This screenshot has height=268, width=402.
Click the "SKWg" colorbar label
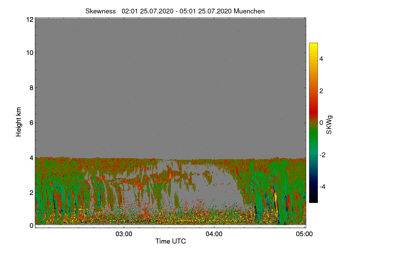[x=329, y=124]
